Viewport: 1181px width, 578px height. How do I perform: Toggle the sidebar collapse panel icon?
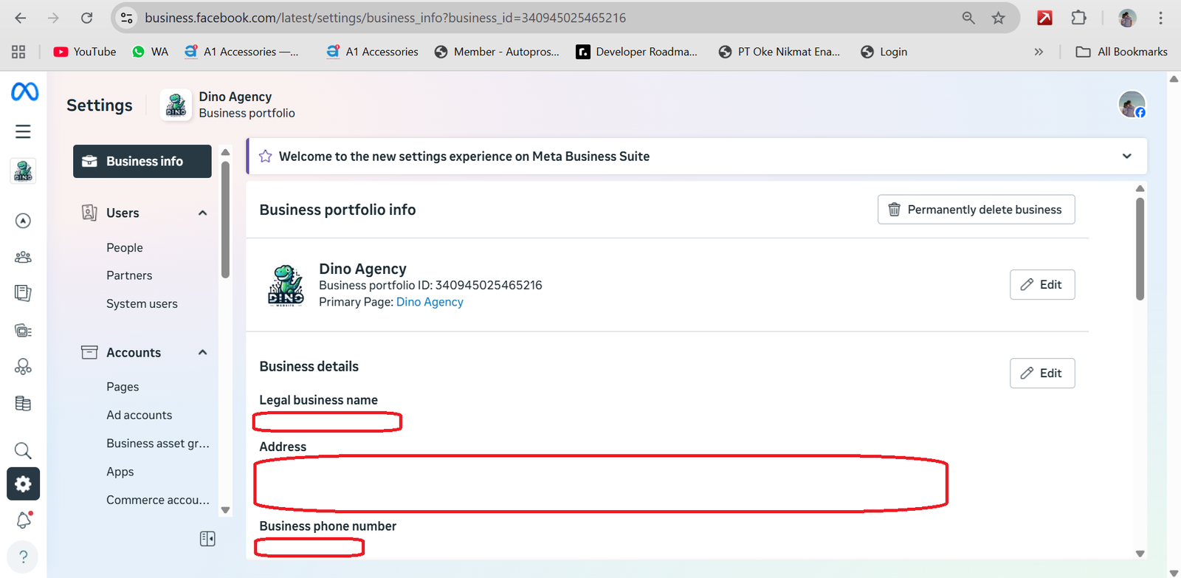(207, 539)
